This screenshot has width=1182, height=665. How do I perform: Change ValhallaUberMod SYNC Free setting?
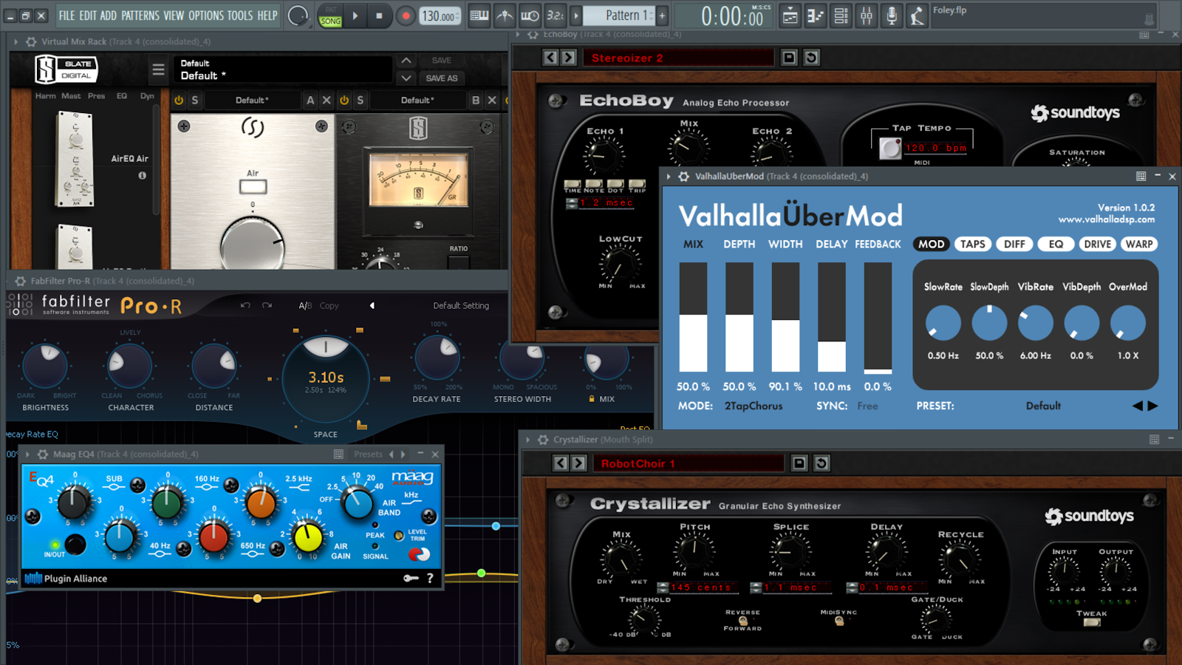point(867,406)
